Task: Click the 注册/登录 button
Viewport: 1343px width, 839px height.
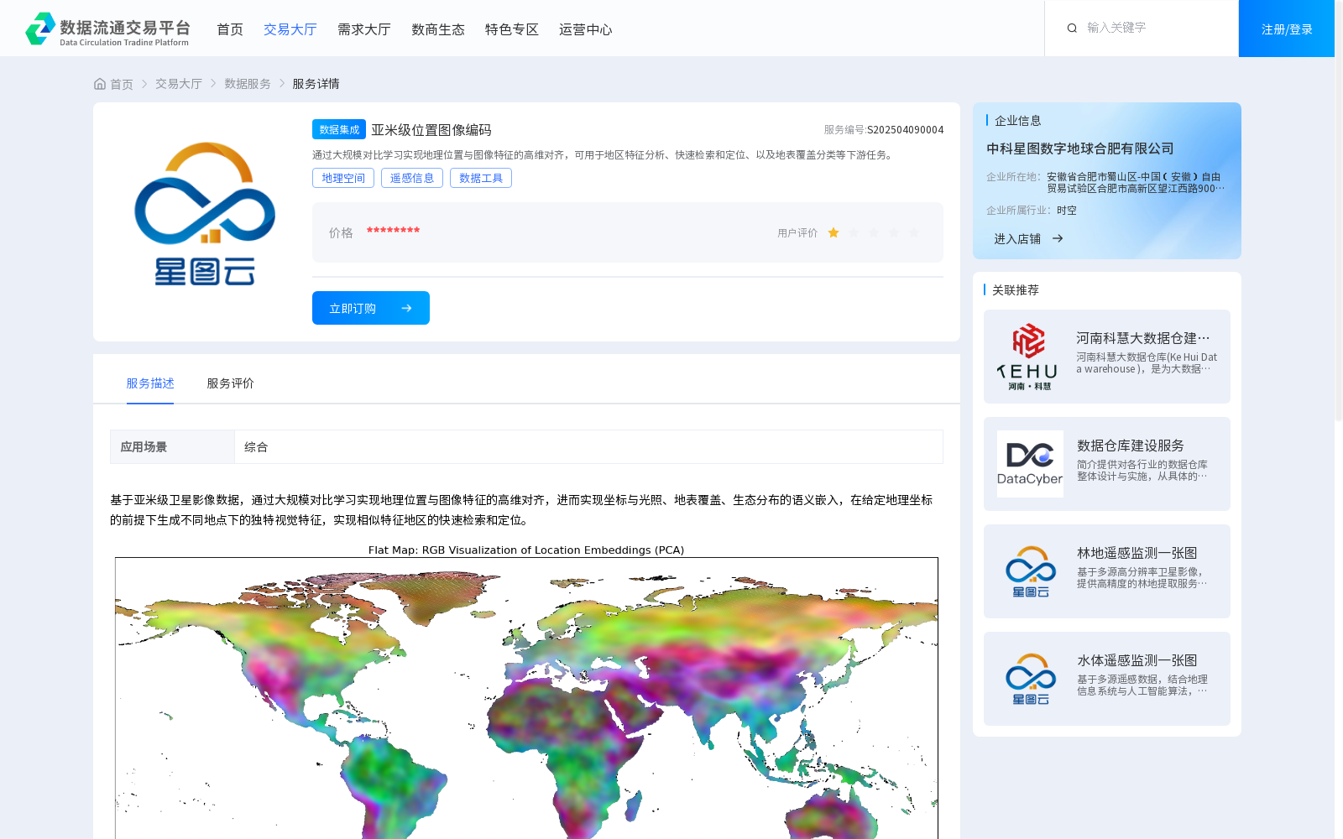Action: pos(1287,29)
